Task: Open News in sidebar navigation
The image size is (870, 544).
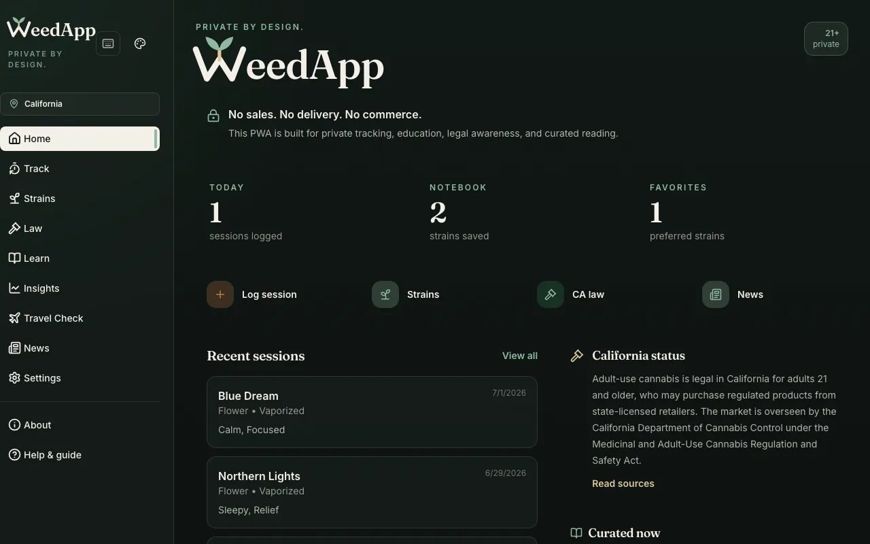Action: pyautogui.click(x=80, y=348)
